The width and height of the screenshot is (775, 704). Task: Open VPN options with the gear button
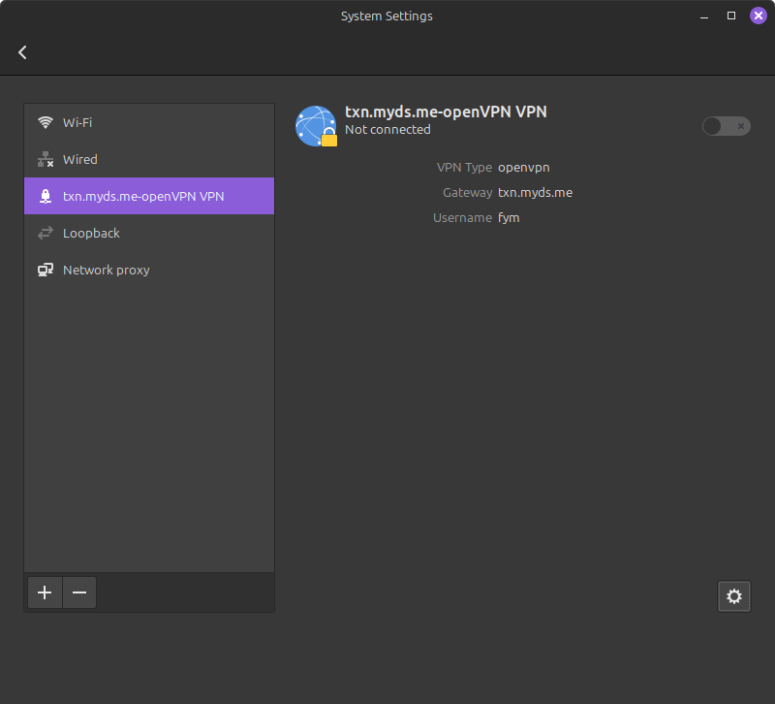coord(733,596)
